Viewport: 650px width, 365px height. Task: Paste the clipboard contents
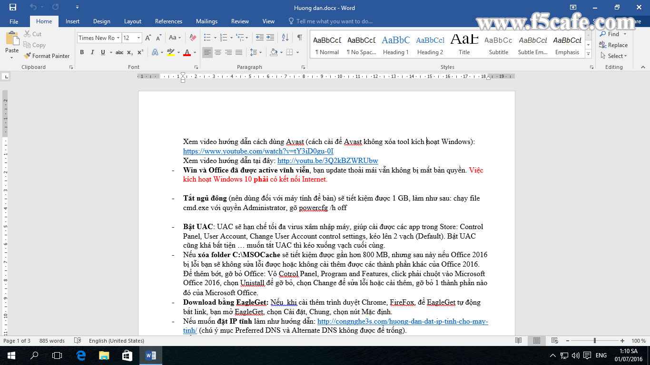pyautogui.click(x=12, y=46)
